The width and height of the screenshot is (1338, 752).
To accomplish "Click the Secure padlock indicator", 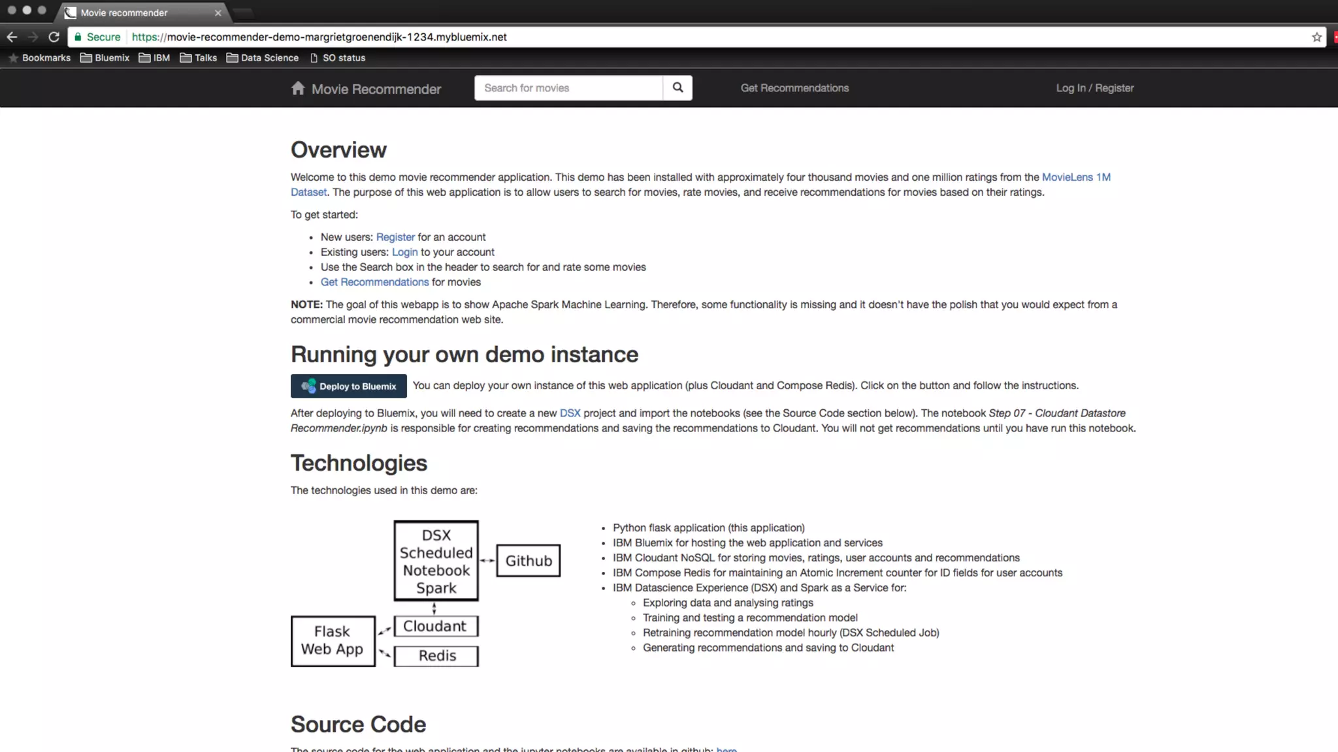I will (x=97, y=37).
